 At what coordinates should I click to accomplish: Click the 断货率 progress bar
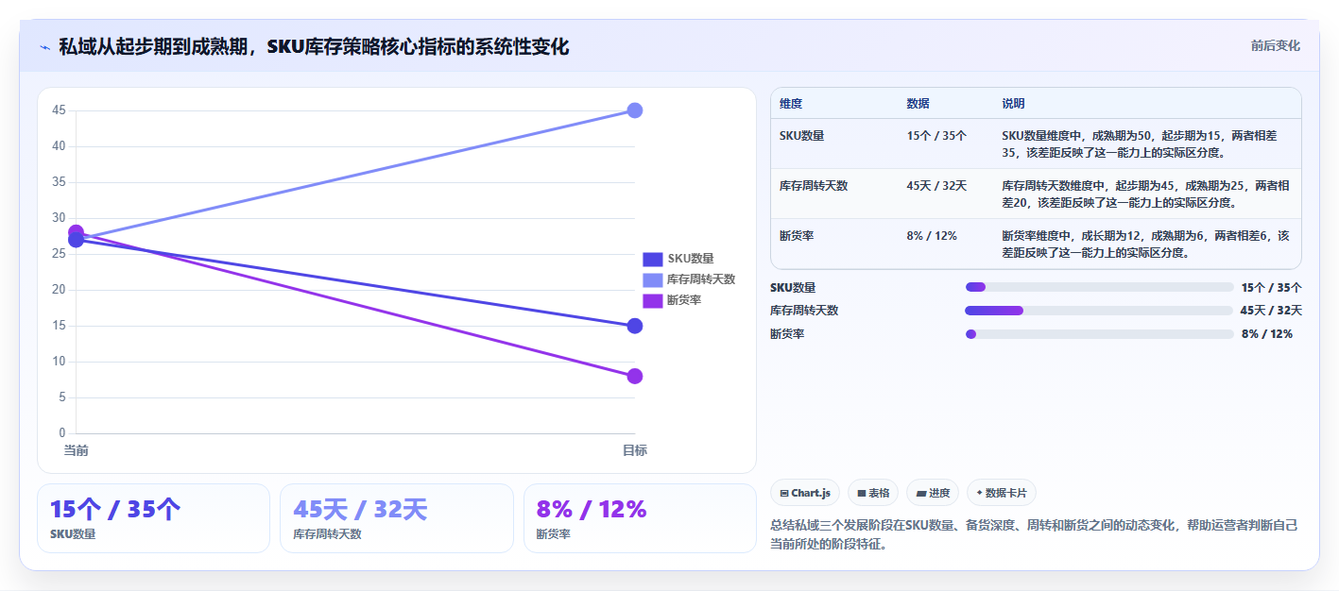click(1099, 334)
